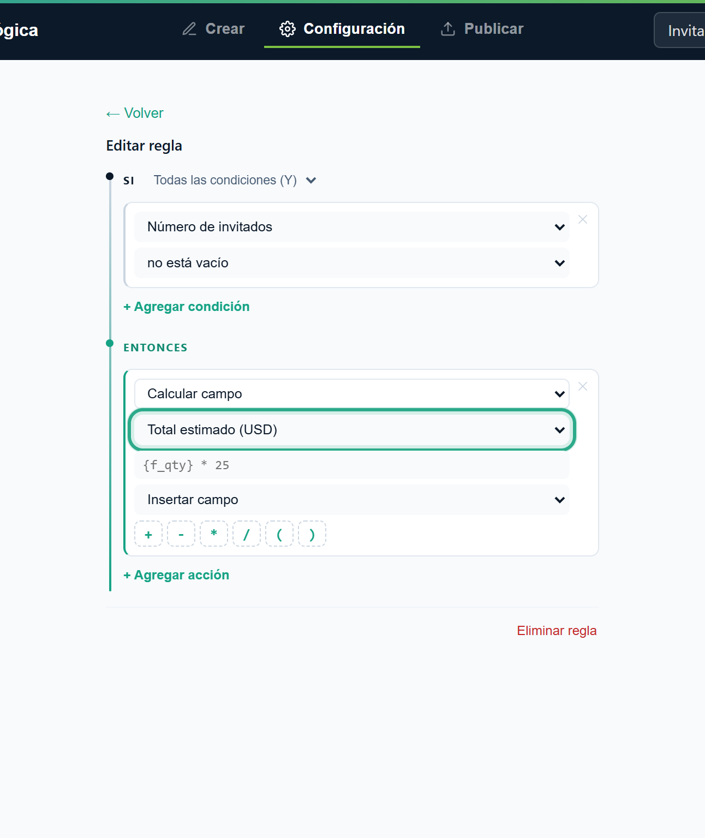The width and height of the screenshot is (705, 838).
Task: Open the no está vacío operator dropdown
Action: [x=352, y=263]
